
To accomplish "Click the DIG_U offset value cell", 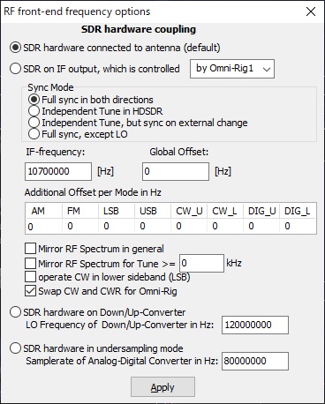I will (x=261, y=226).
